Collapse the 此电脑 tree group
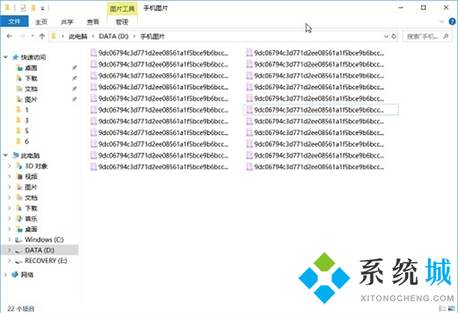 (6, 155)
